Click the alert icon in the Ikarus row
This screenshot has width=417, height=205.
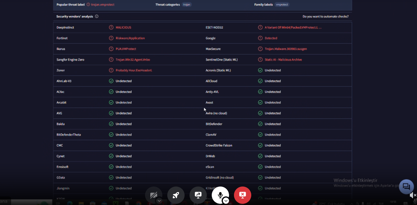(x=111, y=49)
